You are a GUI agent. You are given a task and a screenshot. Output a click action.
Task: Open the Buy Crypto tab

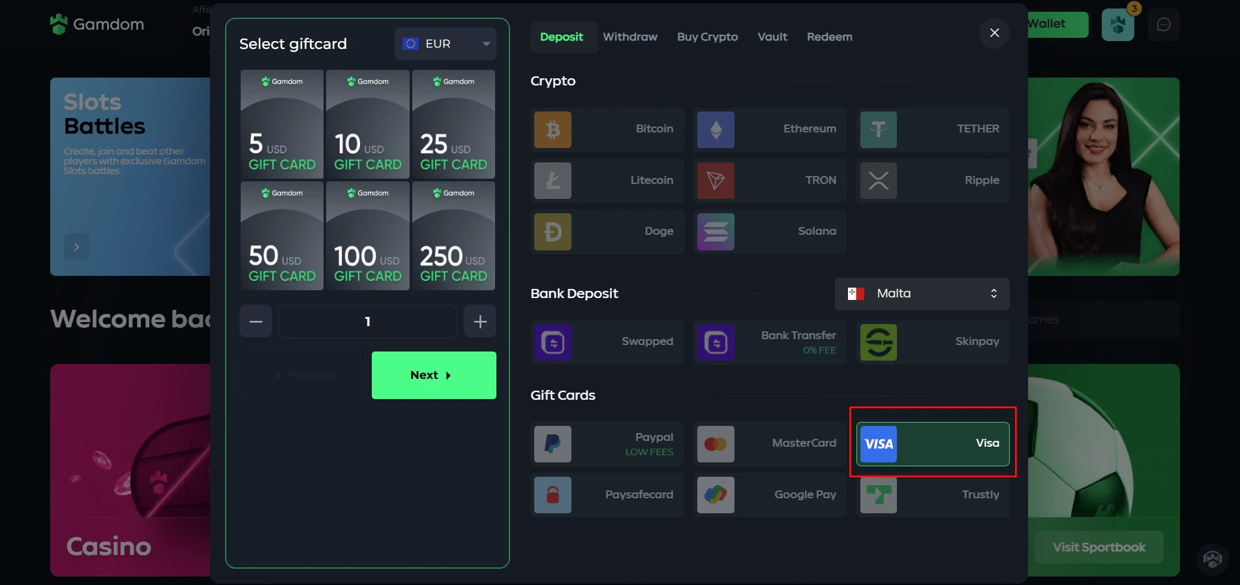click(708, 37)
